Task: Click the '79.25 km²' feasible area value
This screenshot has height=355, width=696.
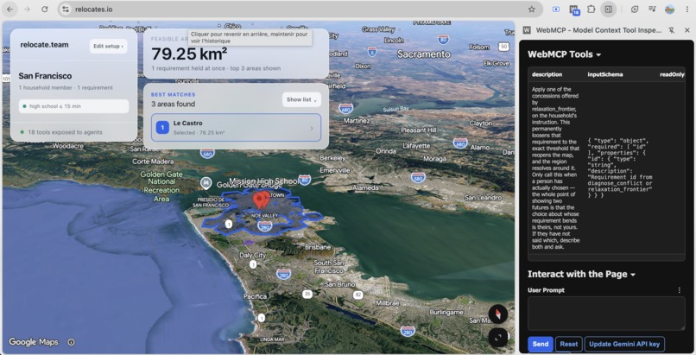Action: tap(189, 54)
